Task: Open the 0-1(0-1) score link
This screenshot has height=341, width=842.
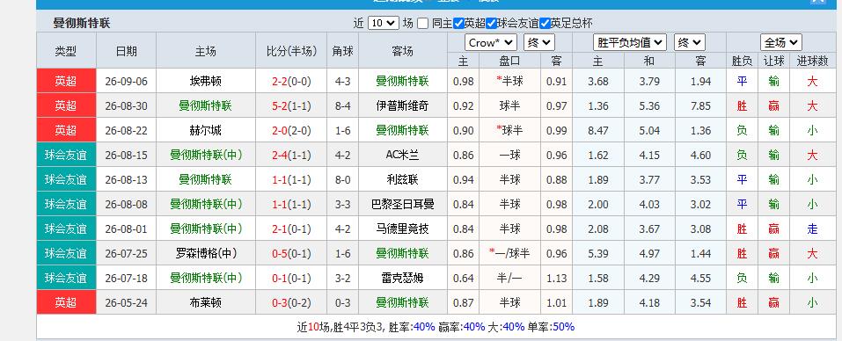Action: (x=291, y=279)
